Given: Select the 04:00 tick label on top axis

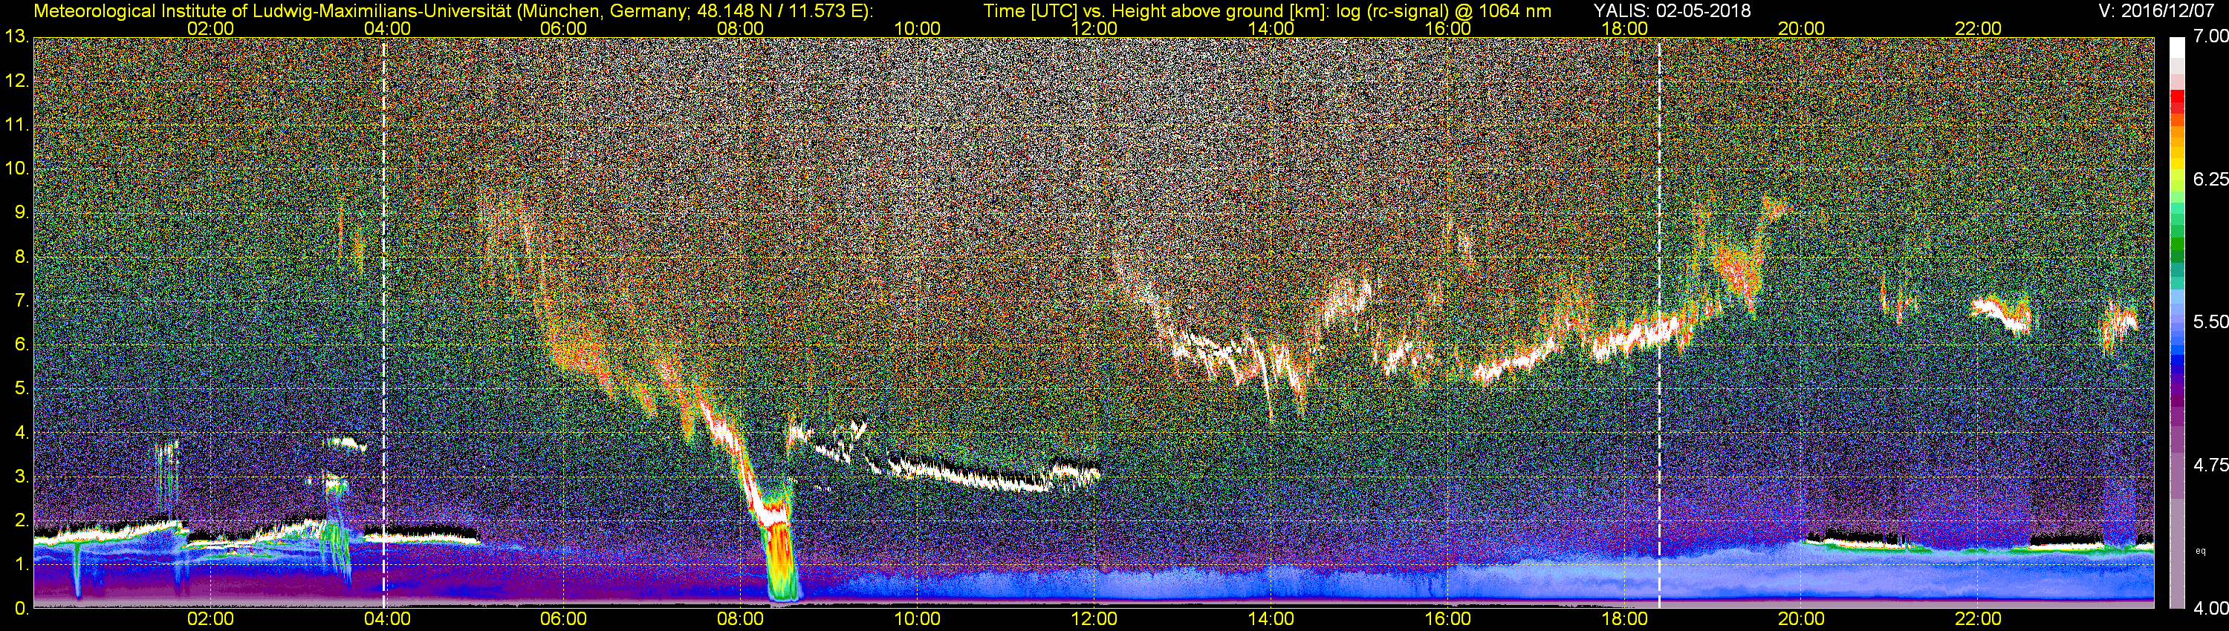Looking at the screenshot, I should (387, 28).
